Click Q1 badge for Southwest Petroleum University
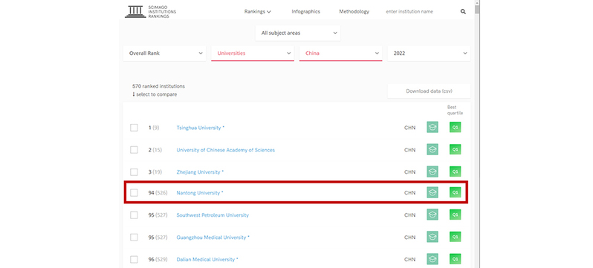This screenshot has width=593, height=268. tap(456, 215)
